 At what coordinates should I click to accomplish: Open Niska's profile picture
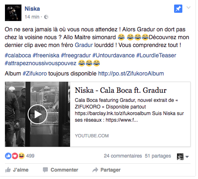(13, 13)
